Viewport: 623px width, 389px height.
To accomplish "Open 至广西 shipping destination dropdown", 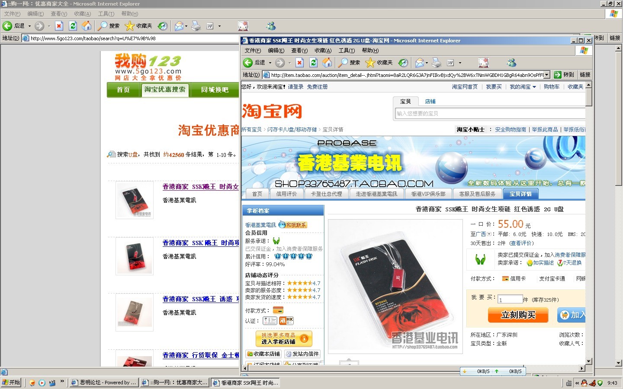I will point(489,234).
